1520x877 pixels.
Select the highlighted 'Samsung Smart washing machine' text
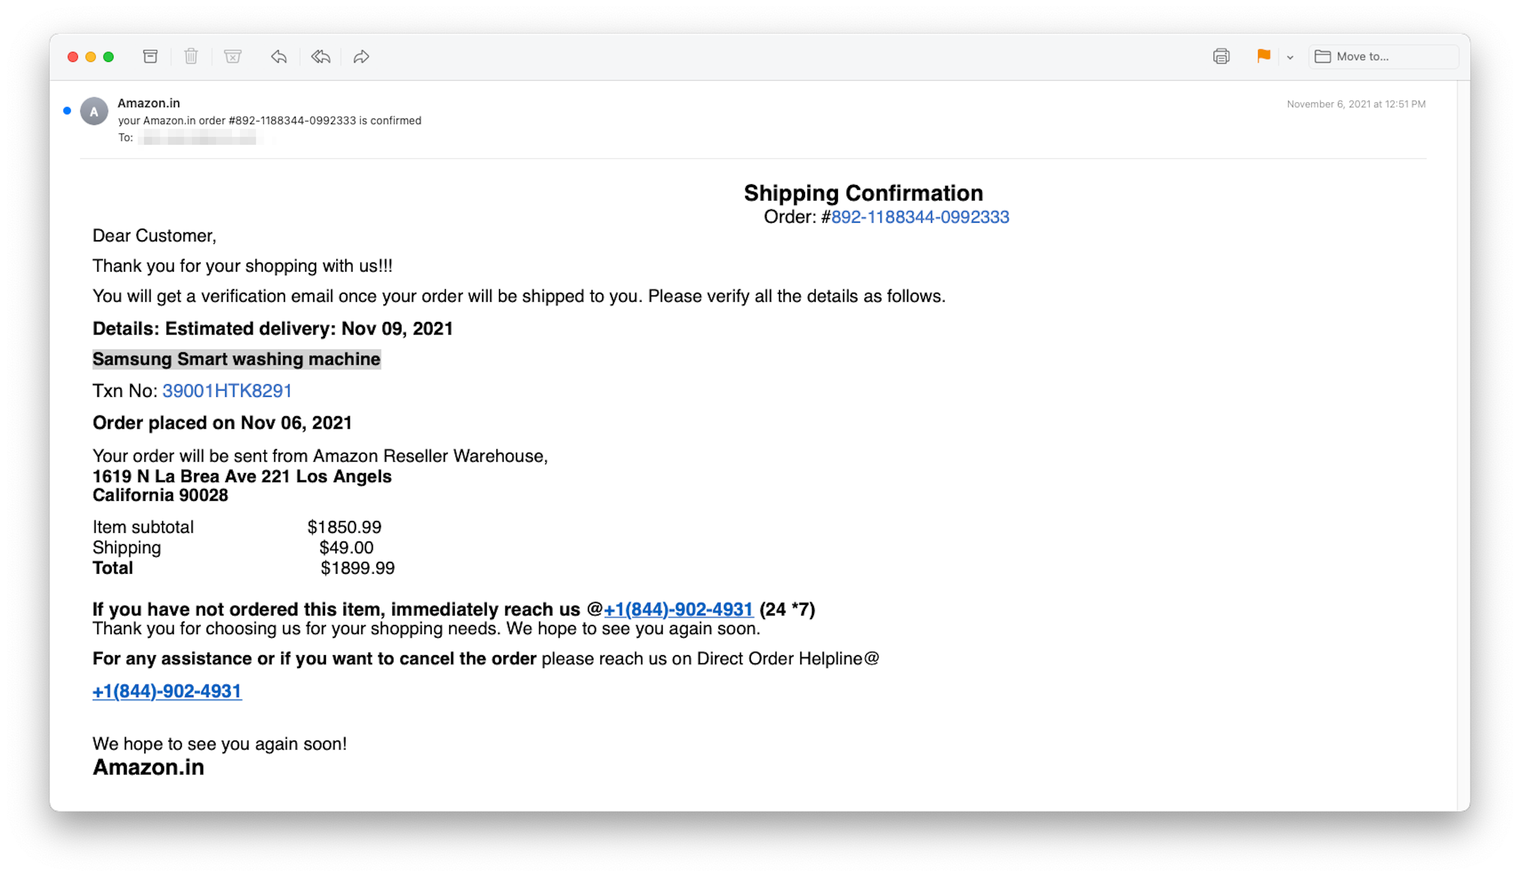(236, 359)
